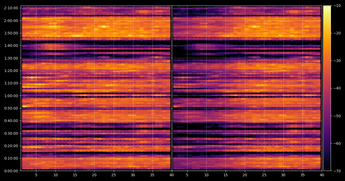Click x-axis label 30 under left heatmap
Image resolution: width=345 pixels, height=181 pixels.
click(133, 175)
